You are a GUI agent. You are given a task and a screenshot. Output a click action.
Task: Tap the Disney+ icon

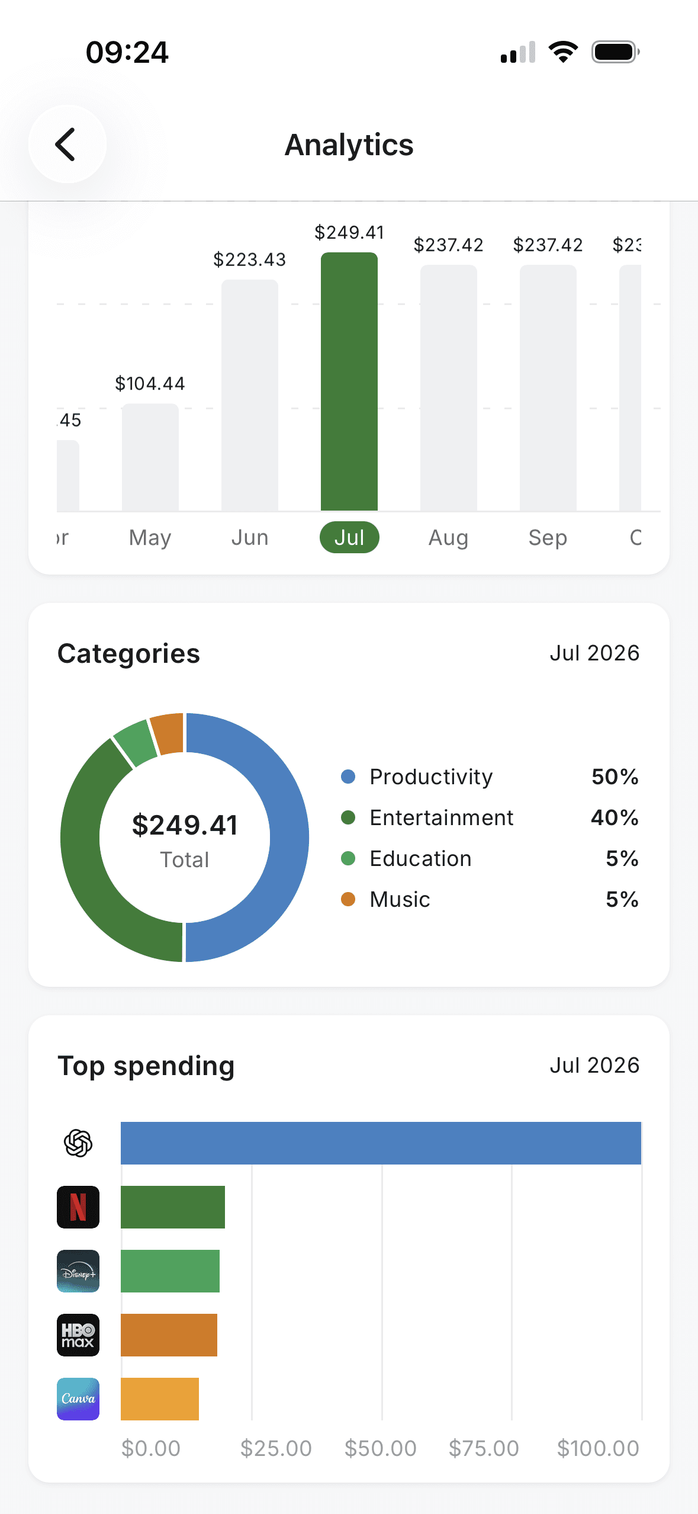pyautogui.click(x=78, y=1271)
